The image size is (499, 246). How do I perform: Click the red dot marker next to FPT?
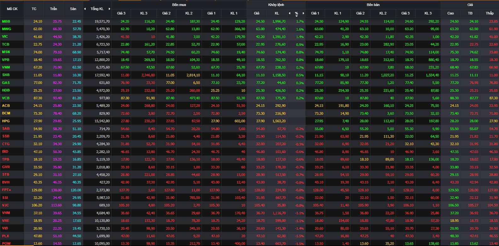10,190
